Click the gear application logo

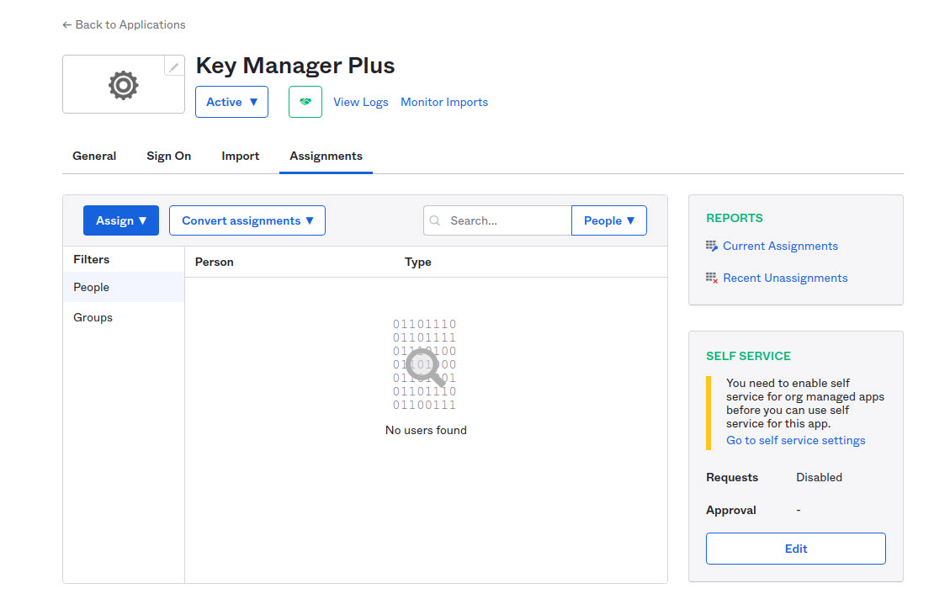[124, 85]
